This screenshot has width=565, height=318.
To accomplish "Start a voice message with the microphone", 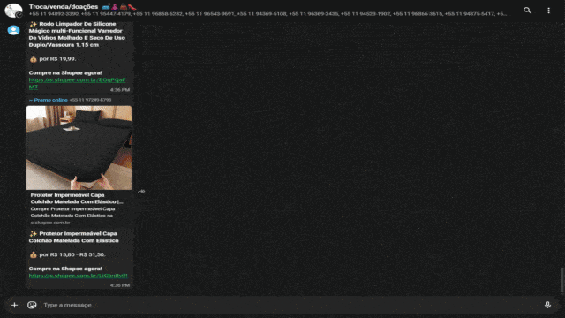I will click(547, 305).
